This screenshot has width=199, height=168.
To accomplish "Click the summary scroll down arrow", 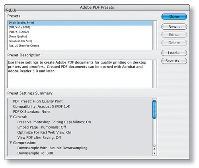I will point(154,153).
